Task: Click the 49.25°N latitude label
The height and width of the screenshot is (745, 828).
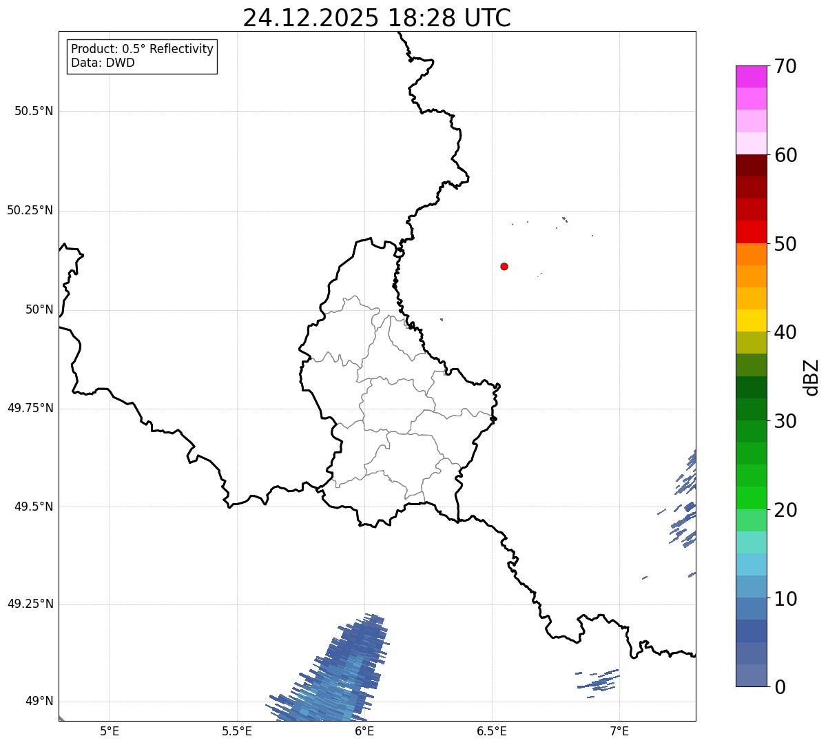Action: [x=30, y=604]
